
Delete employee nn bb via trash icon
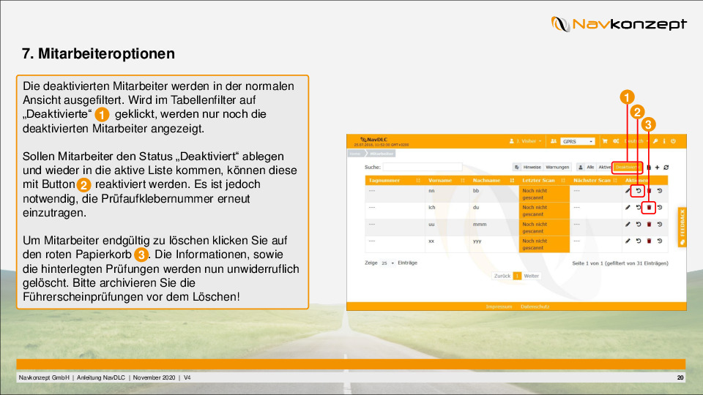point(649,191)
